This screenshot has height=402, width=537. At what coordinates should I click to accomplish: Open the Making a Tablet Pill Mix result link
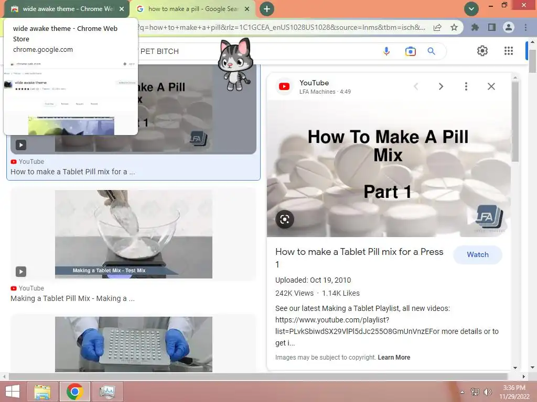tap(72, 298)
